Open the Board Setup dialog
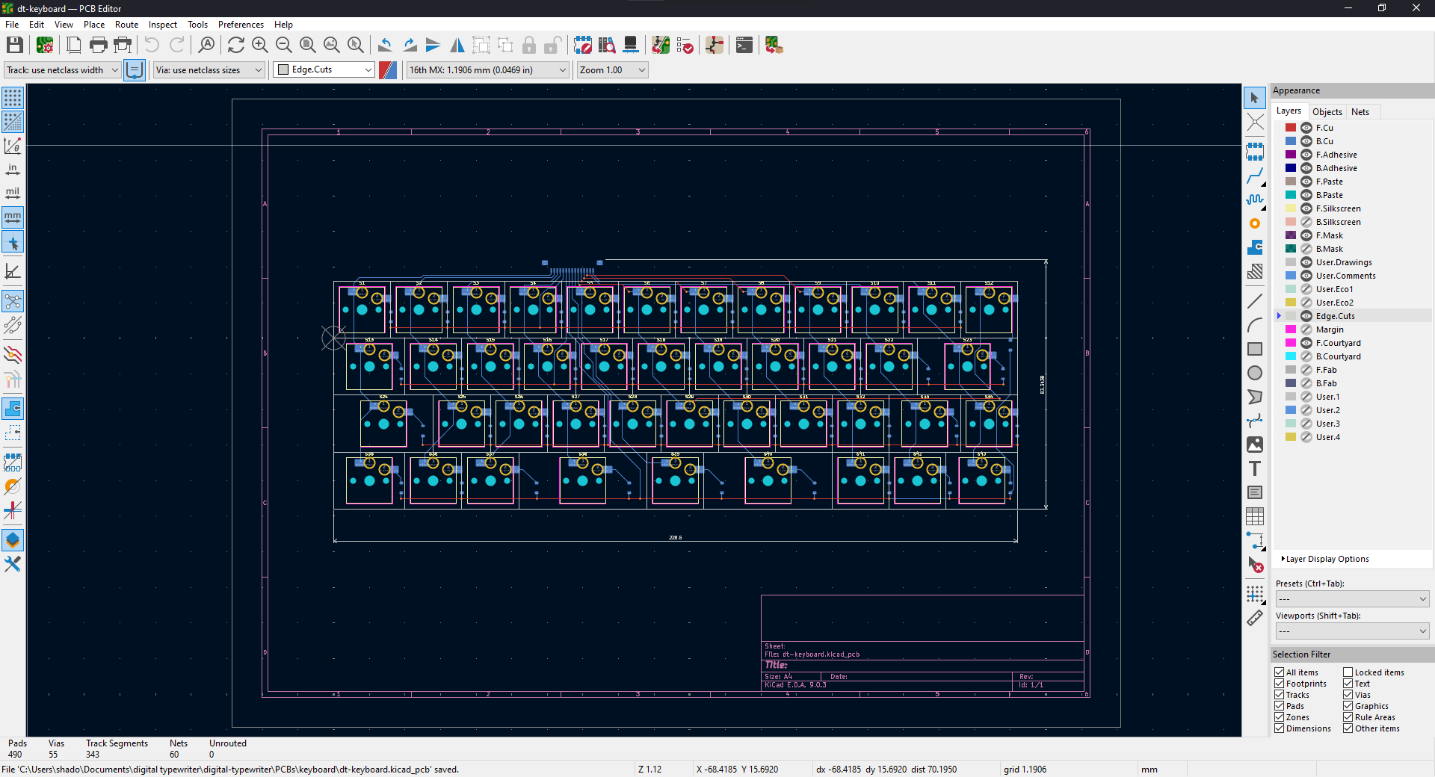The width and height of the screenshot is (1435, 777). (44, 45)
